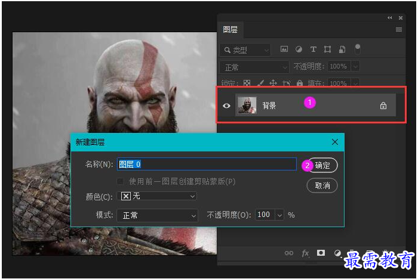Lock image pixels brush icon
The image size is (418, 279).
[260, 83]
